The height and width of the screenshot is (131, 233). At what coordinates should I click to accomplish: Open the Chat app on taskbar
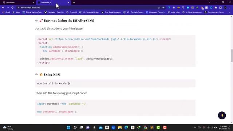[88, 128]
